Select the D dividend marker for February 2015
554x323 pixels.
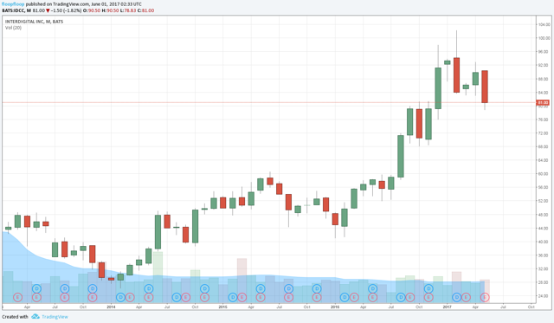coord(233,297)
